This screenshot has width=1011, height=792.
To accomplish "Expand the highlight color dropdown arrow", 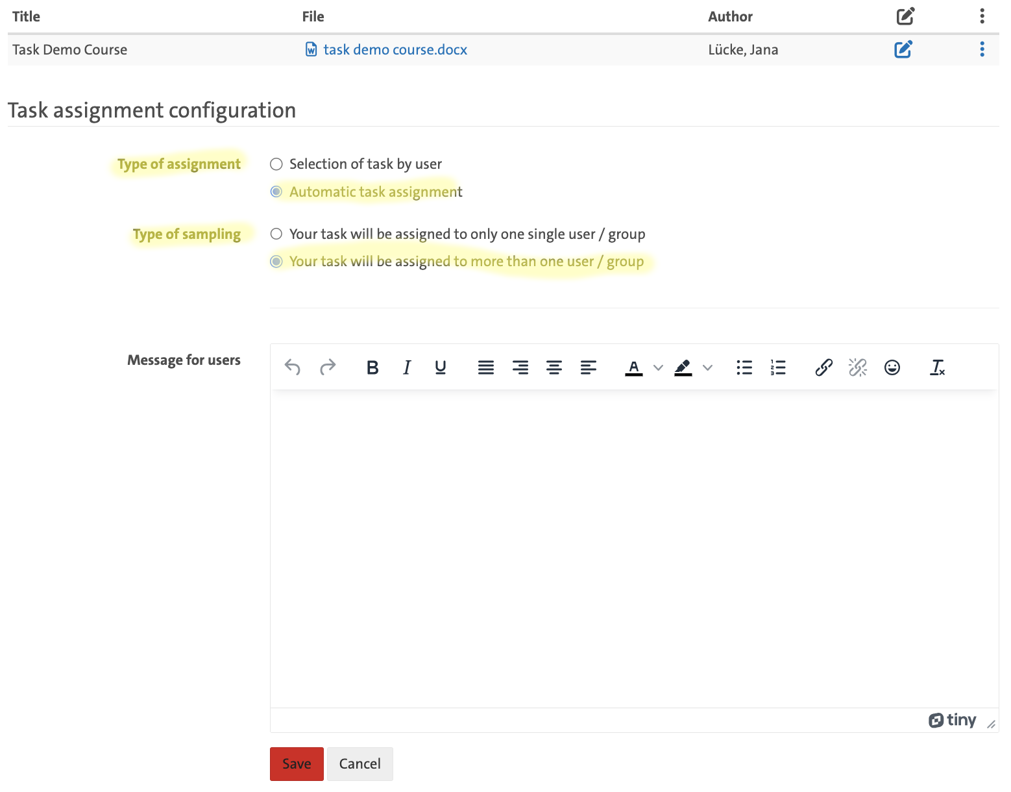I will click(708, 368).
